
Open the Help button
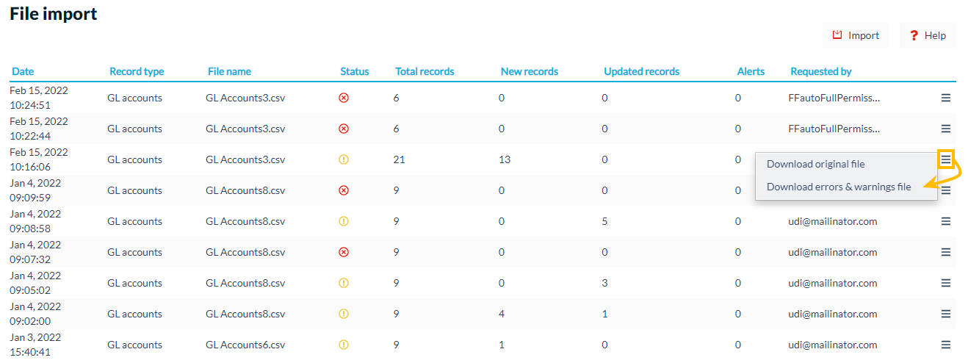928,35
